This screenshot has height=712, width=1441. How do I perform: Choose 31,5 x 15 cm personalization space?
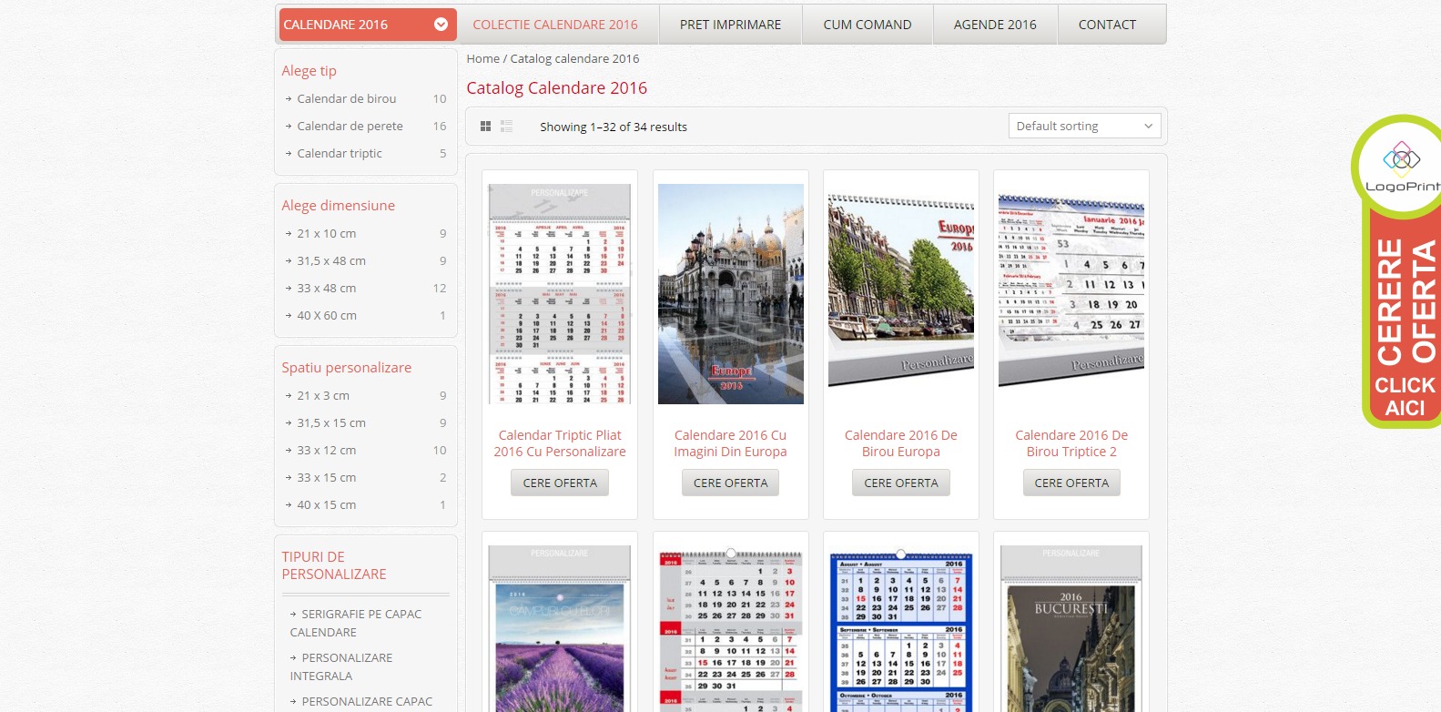pyautogui.click(x=331, y=422)
